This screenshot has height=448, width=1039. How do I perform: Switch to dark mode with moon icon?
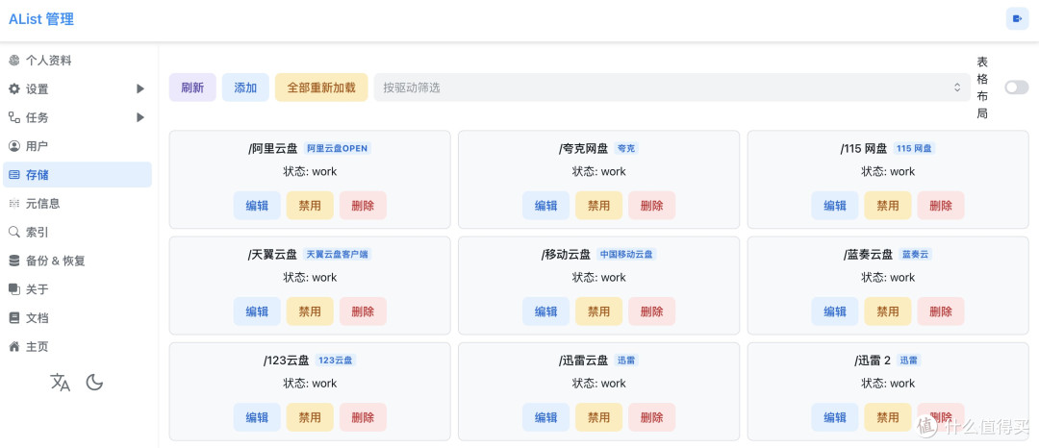click(94, 382)
